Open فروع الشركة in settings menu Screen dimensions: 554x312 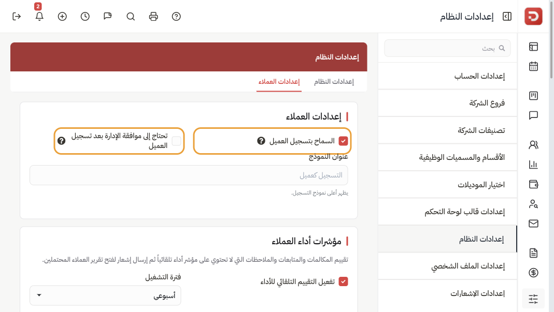coord(447,103)
